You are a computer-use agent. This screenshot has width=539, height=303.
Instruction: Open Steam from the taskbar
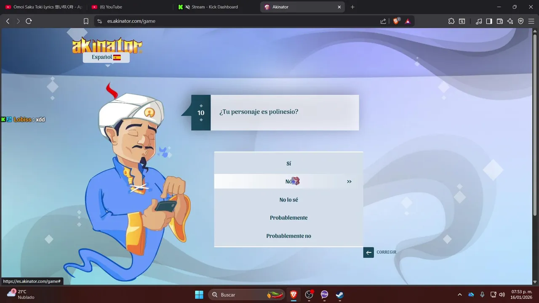pos(339,295)
